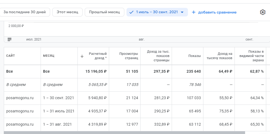Open the settings gear icon
Image resolution: width=270 pixels, height=134 pixels.
point(262,12)
